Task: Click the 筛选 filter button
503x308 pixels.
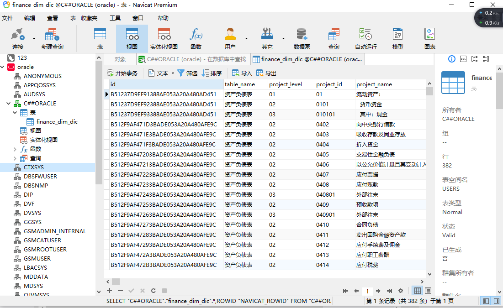Action: tap(187, 73)
